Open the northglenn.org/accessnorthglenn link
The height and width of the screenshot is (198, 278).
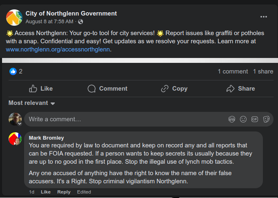[58, 49]
